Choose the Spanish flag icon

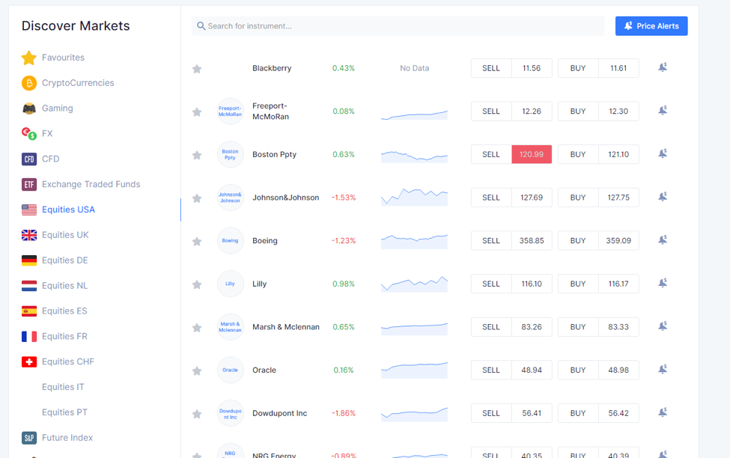[x=29, y=311]
